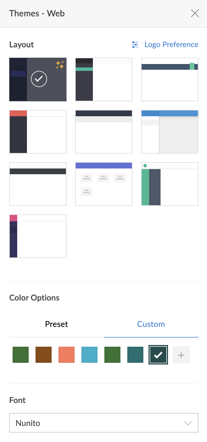Image resolution: width=207 pixels, height=442 pixels.
Task: Switch to the Custom color tab
Action: (x=151, y=324)
